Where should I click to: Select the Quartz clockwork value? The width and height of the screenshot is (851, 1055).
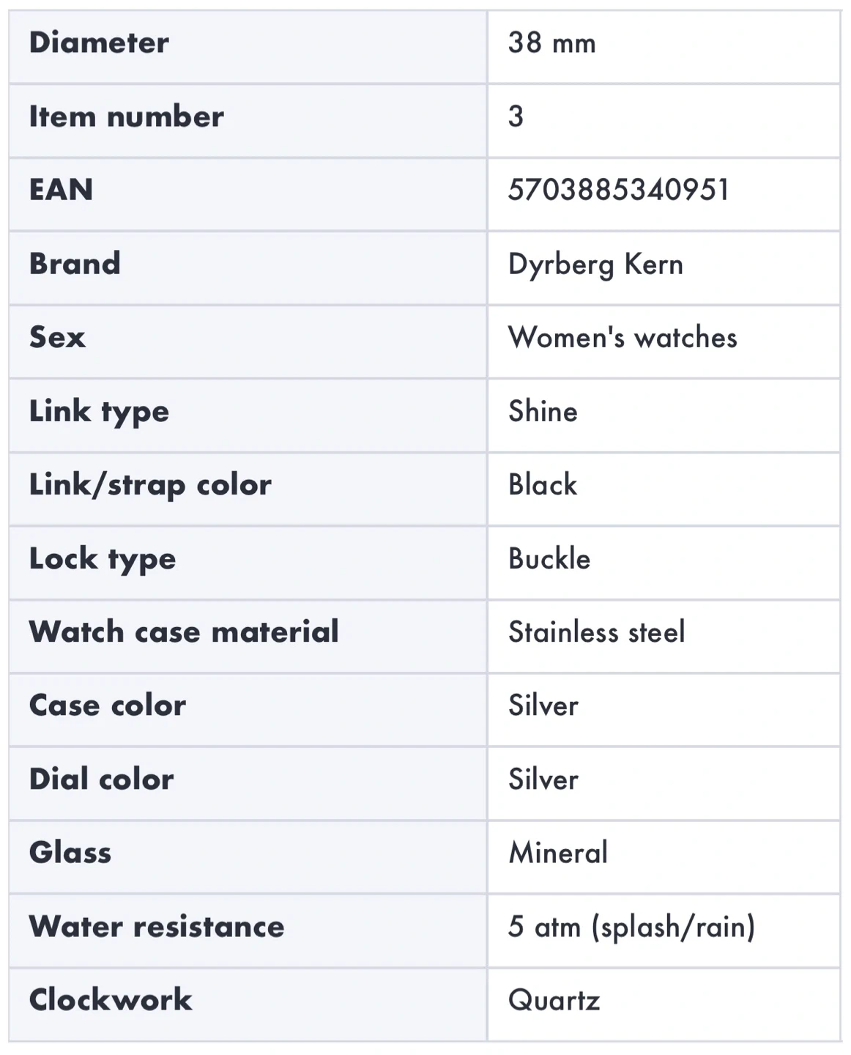pos(554,1000)
